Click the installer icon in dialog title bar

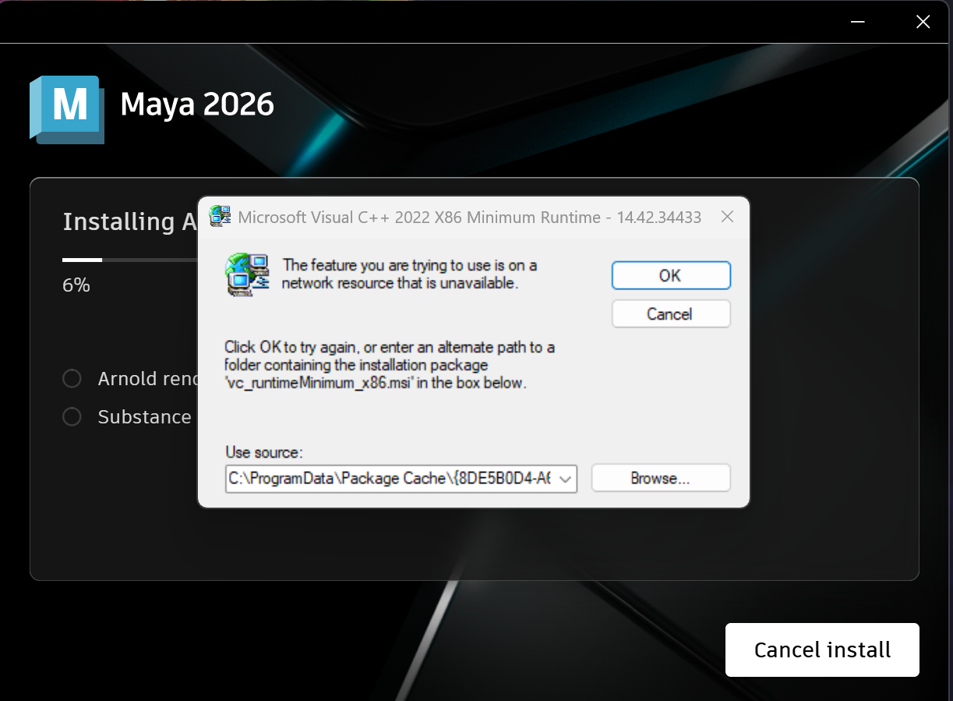pyautogui.click(x=221, y=217)
